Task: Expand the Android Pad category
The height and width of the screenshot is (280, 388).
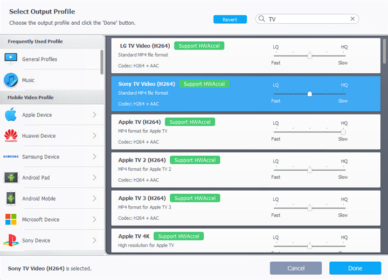Action: coord(94,177)
